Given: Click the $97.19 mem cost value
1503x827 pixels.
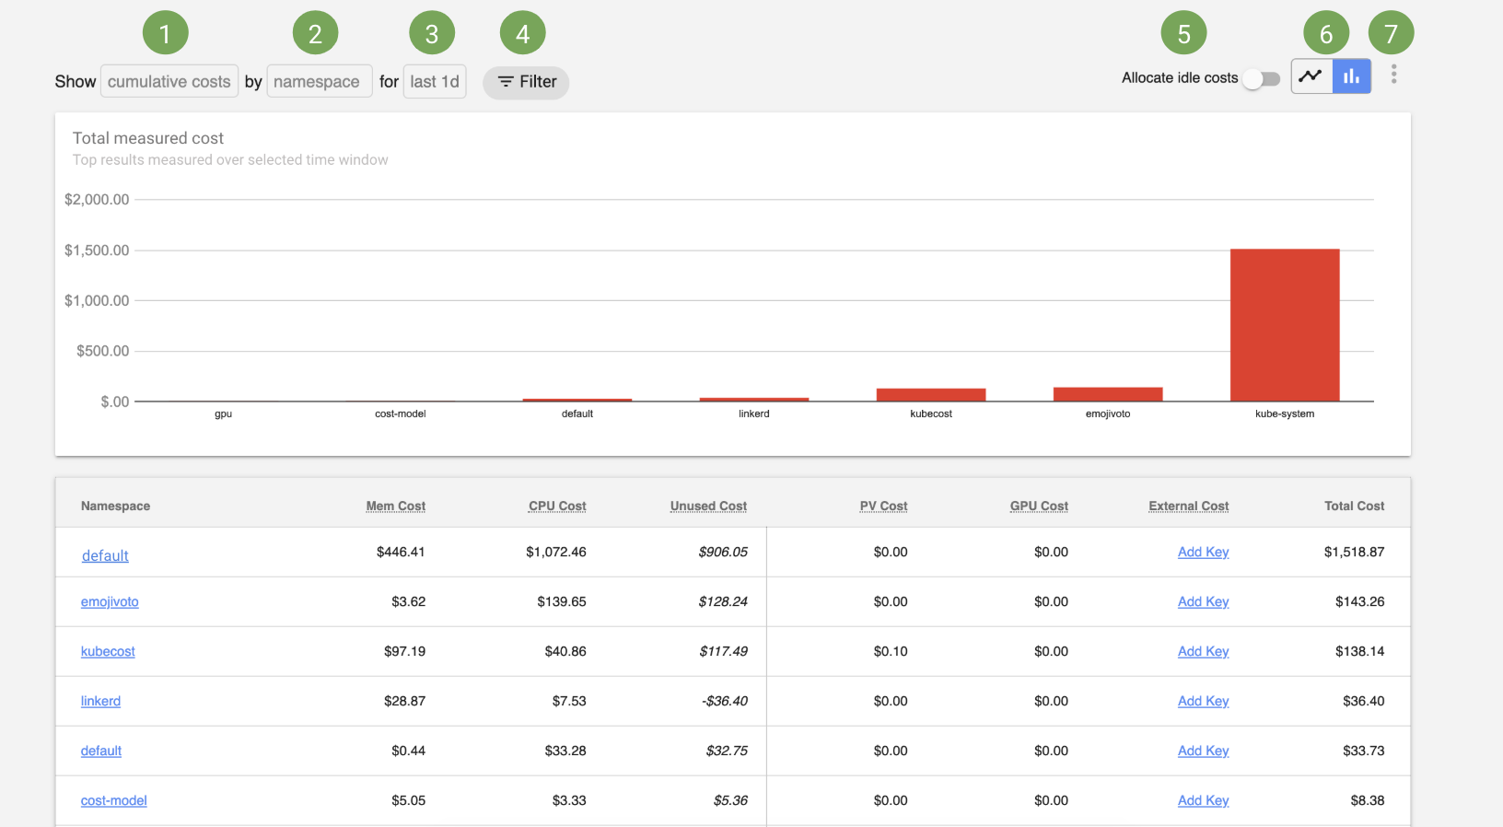Looking at the screenshot, I should pyautogui.click(x=404, y=651).
